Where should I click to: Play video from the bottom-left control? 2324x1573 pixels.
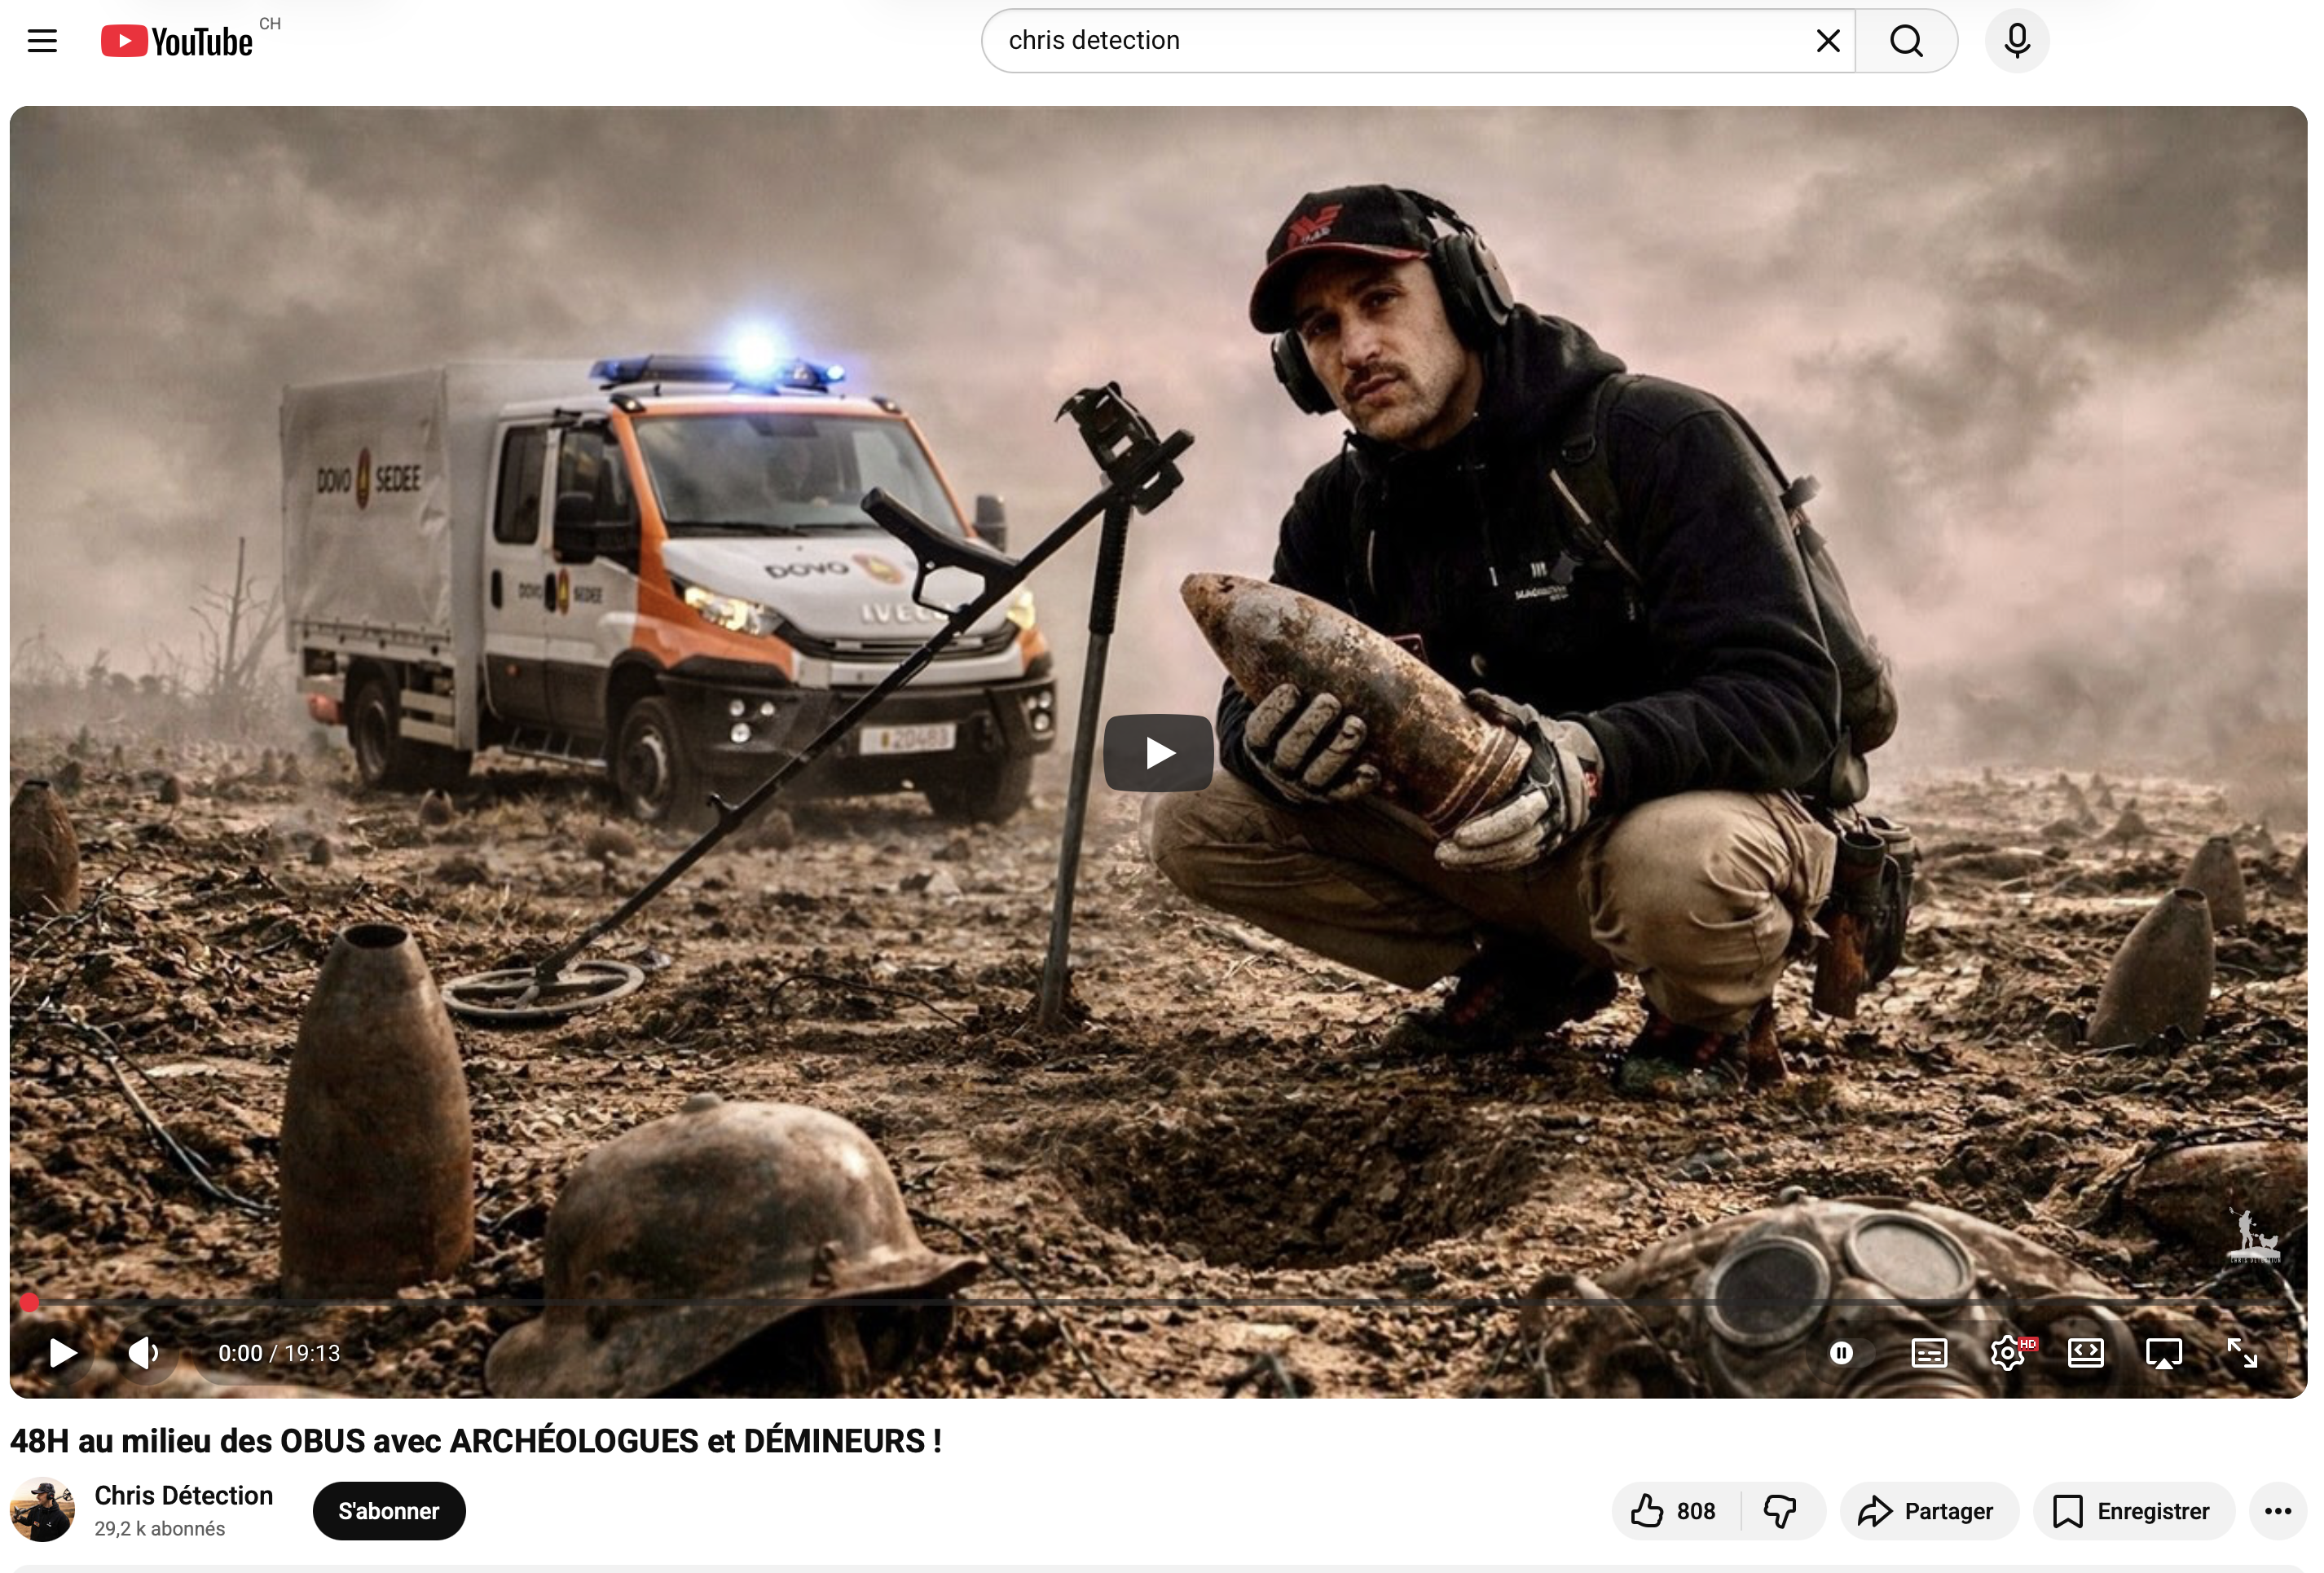coord(63,1353)
